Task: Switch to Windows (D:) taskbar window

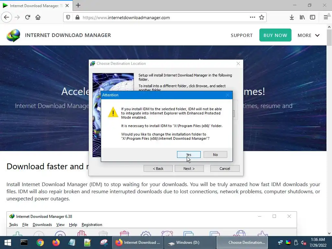Action: (190, 243)
